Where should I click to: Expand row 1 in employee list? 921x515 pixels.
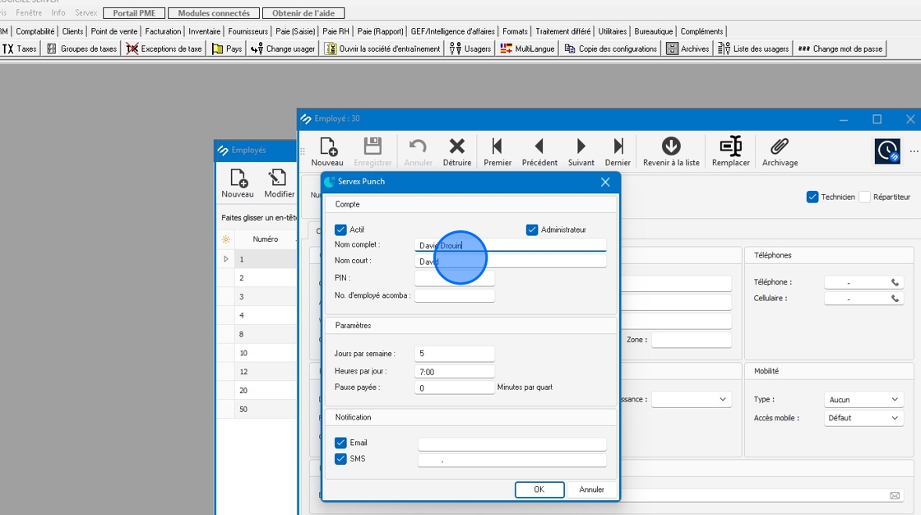coord(226,259)
